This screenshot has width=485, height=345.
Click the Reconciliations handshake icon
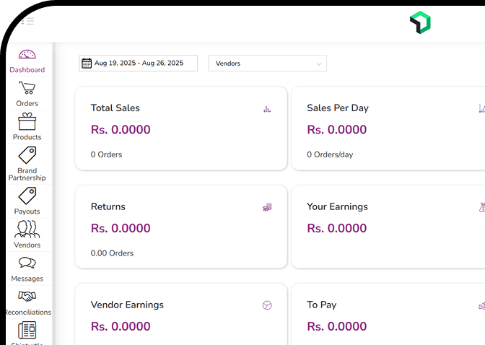27,297
